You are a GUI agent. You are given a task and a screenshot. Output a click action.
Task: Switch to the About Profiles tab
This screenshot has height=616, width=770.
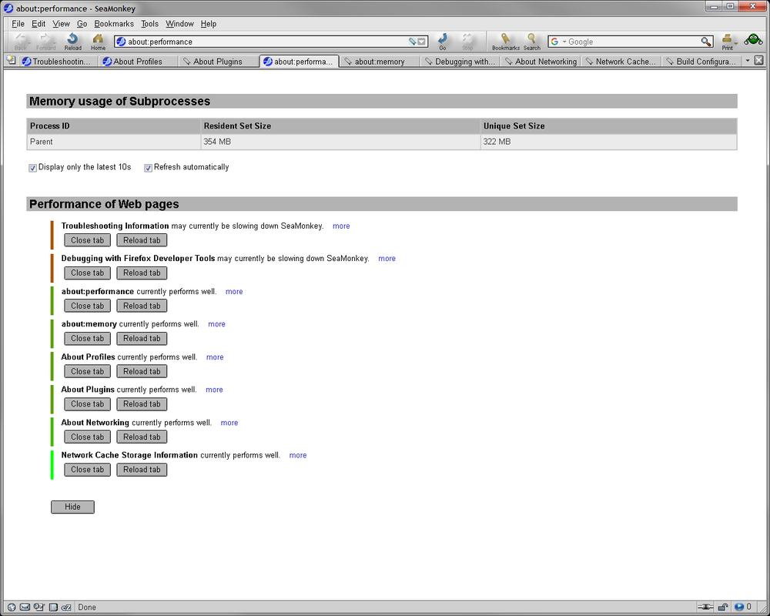[x=139, y=62]
